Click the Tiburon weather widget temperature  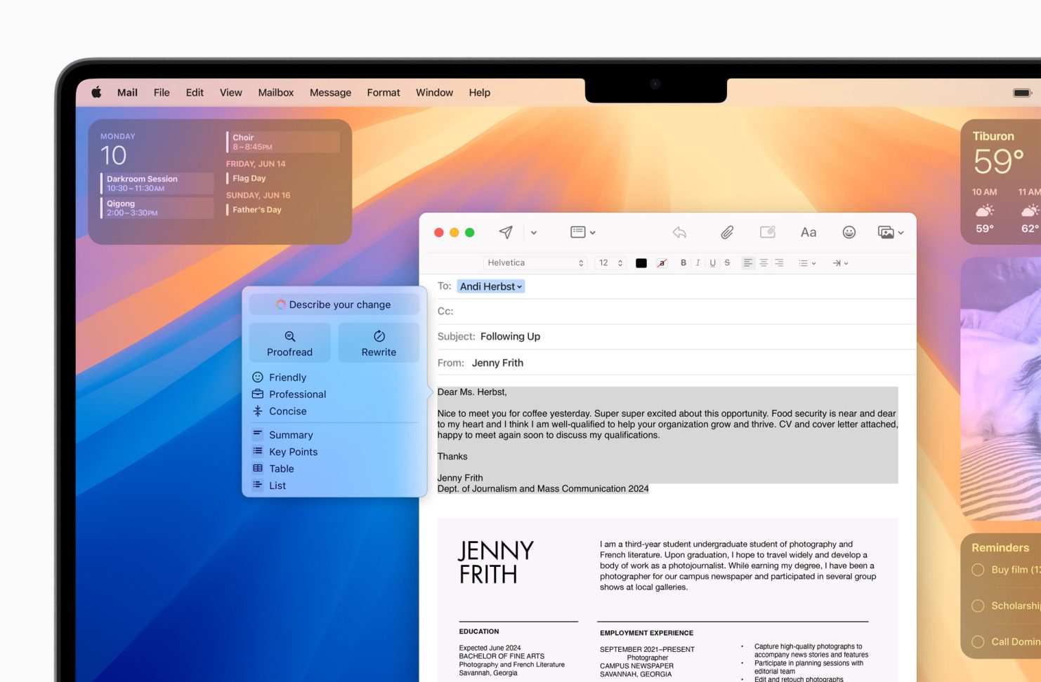(x=998, y=161)
